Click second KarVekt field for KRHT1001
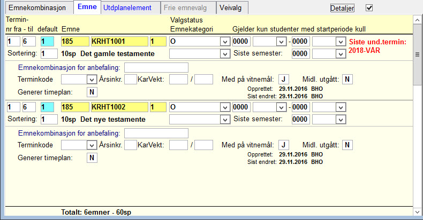 click(x=203, y=80)
